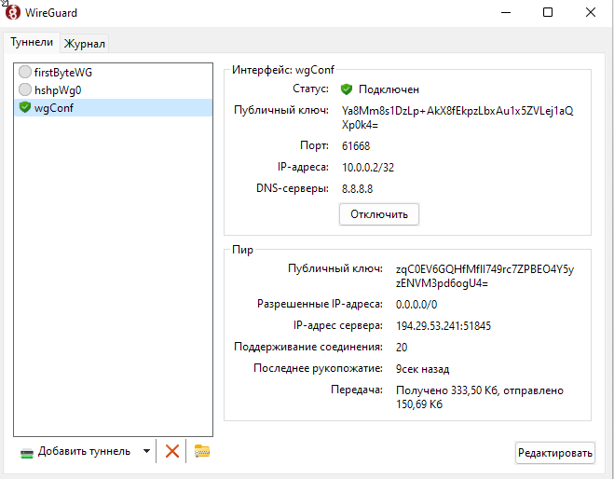
Task: Click the allowed IPs value 0.0.0.0/0
Action: click(x=416, y=305)
